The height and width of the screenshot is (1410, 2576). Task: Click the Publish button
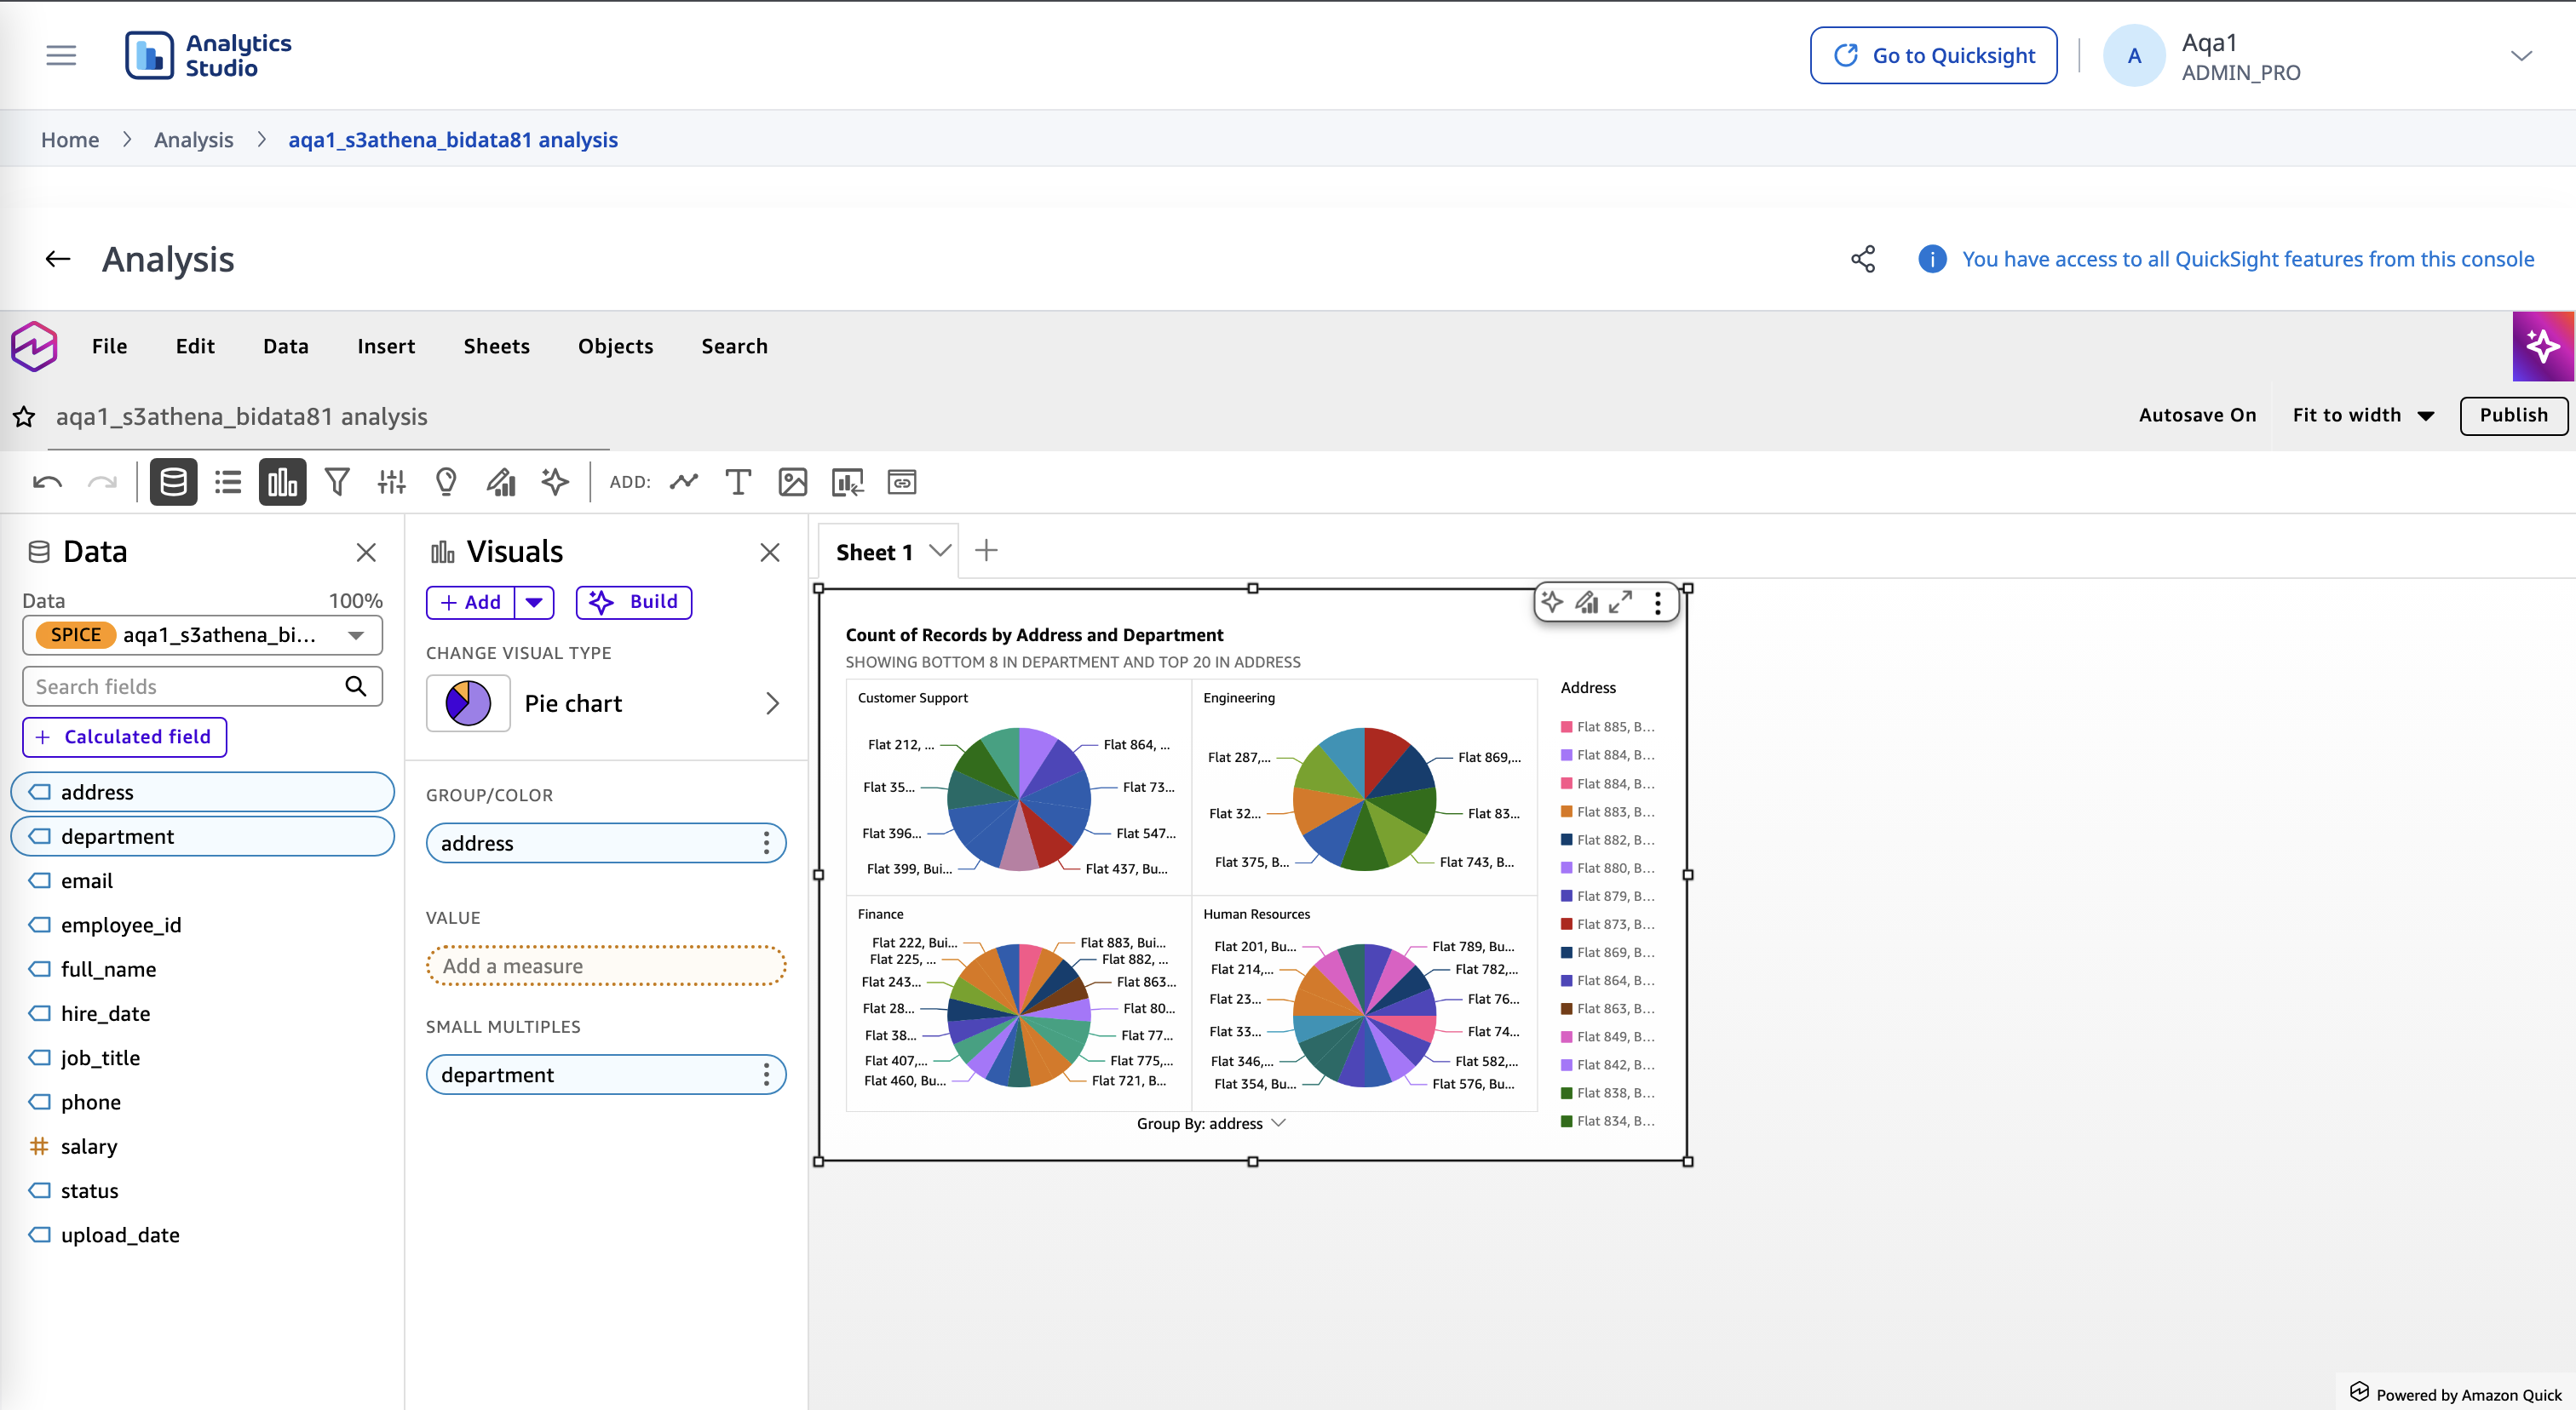pos(2513,416)
